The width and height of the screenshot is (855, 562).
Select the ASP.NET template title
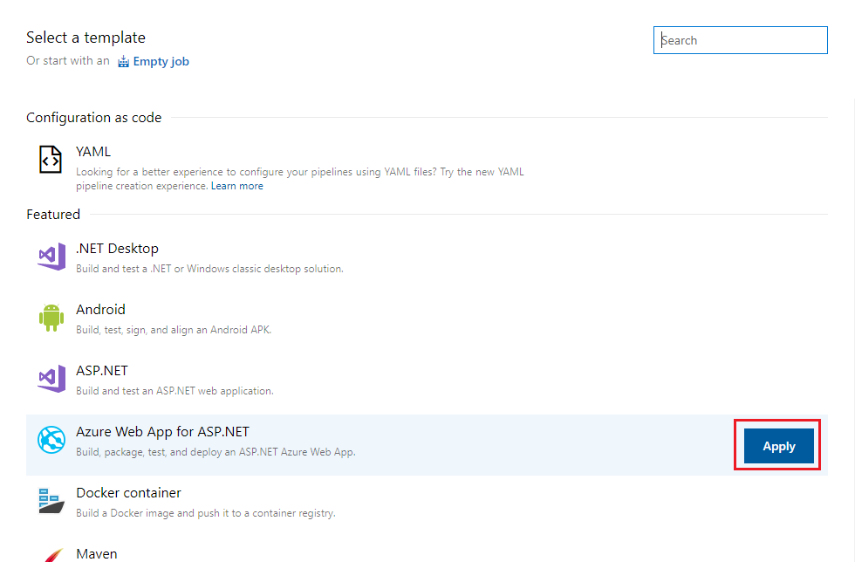(x=102, y=371)
